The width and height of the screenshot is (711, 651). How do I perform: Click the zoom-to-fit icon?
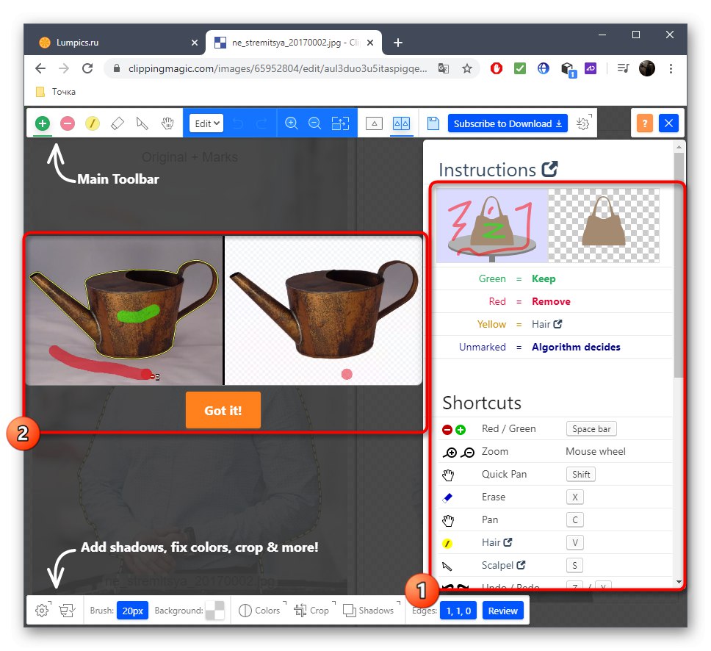pyautogui.click(x=340, y=123)
